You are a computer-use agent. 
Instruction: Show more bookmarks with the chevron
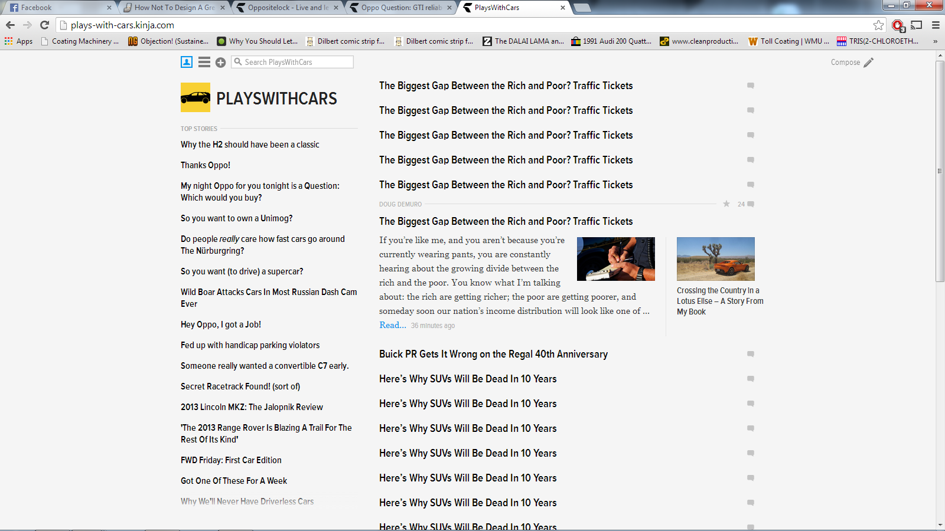coord(935,41)
